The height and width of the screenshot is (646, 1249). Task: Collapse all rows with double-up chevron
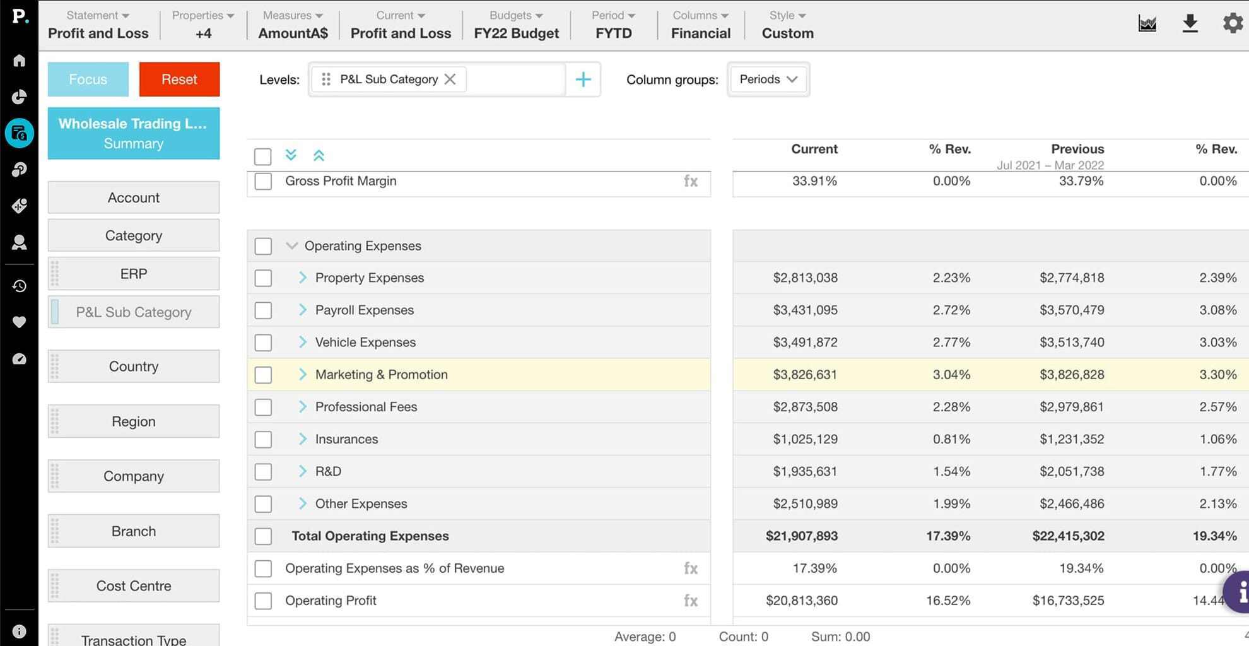pyautogui.click(x=319, y=155)
